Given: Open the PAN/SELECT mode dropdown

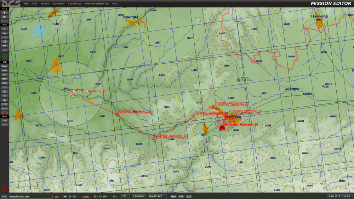Looking at the screenshot, I should point(157,197).
